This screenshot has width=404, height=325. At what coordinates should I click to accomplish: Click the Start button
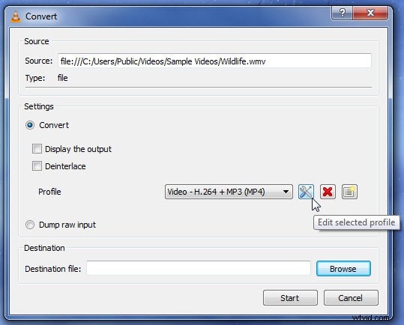click(290, 298)
